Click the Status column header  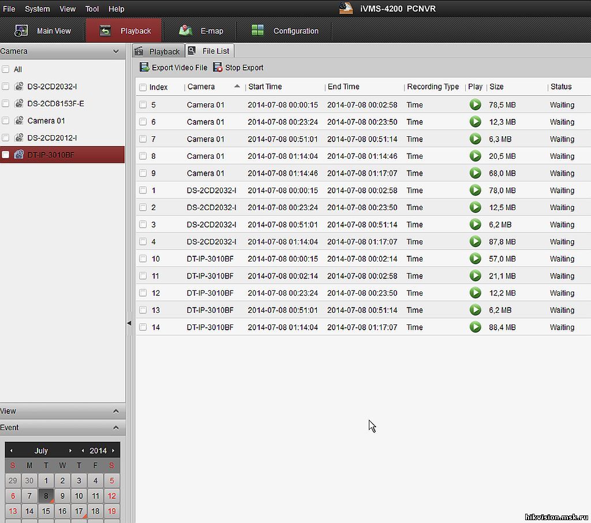(561, 87)
